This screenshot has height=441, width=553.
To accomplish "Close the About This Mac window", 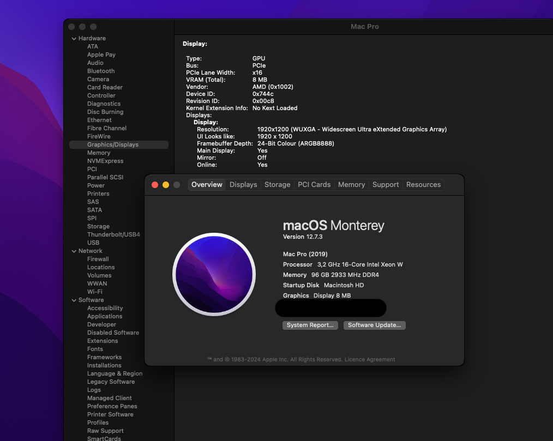I will point(155,185).
